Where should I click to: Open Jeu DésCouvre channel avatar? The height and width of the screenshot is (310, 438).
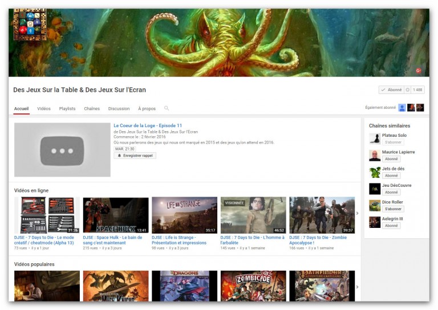(375, 189)
